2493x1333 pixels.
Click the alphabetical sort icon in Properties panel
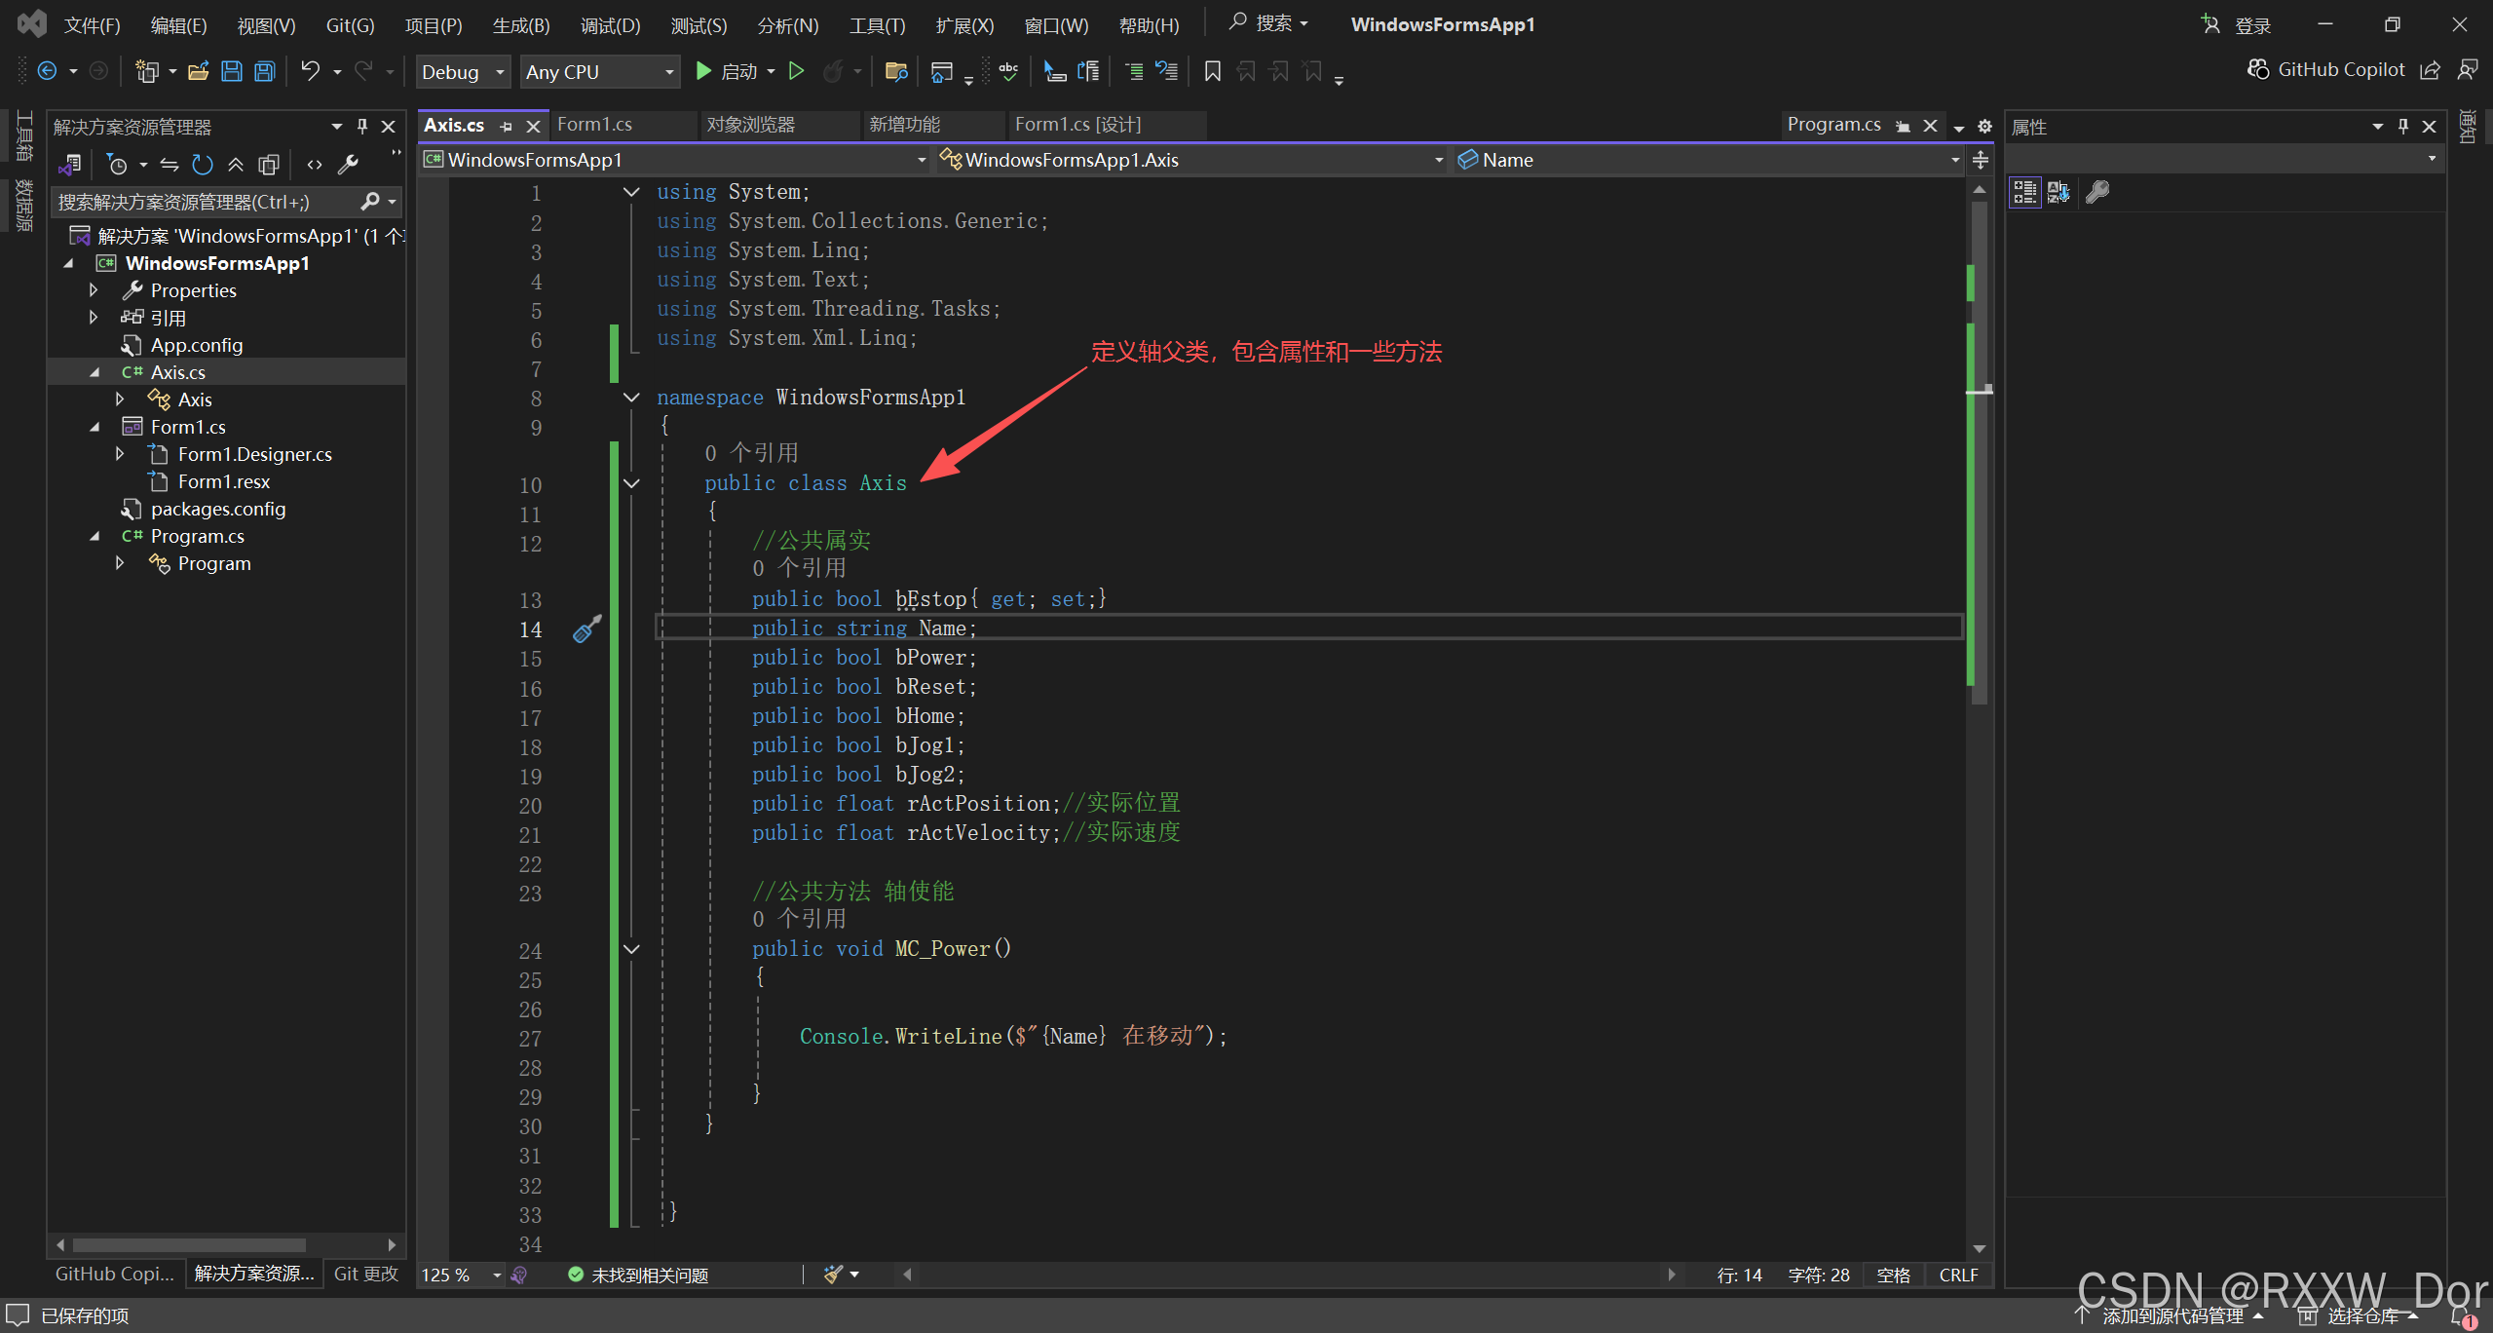point(2059,192)
